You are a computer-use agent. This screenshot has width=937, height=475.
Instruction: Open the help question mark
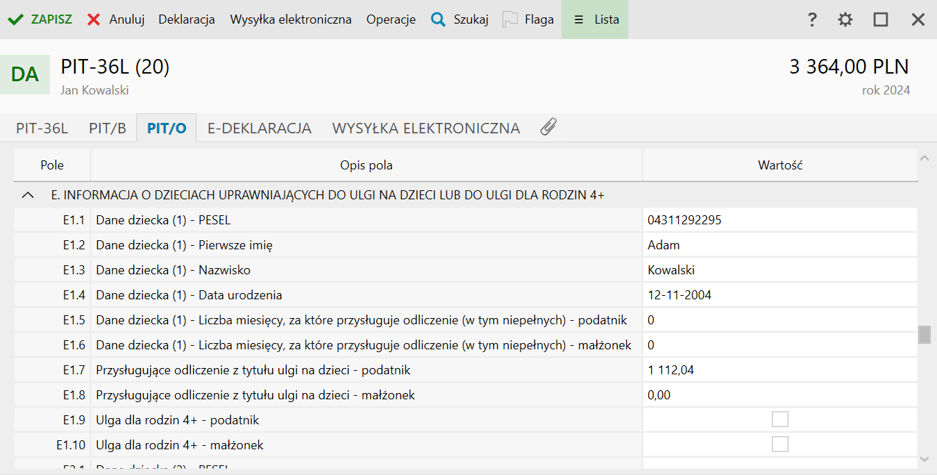click(x=812, y=19)
